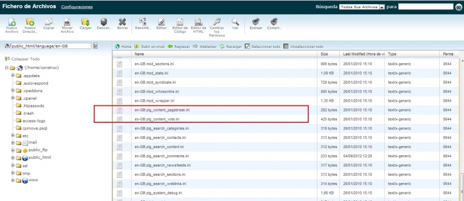Go to Home in navigation bar

coord(123,46)
